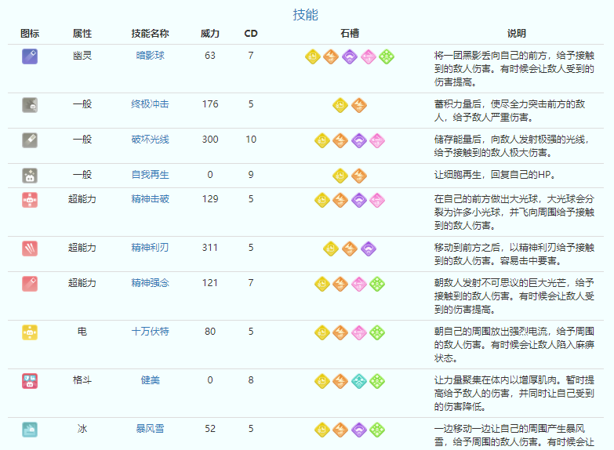Screen dimensions: 614x450
Task: Open the 精神利刃 skill link
Action: coord(150,248)
